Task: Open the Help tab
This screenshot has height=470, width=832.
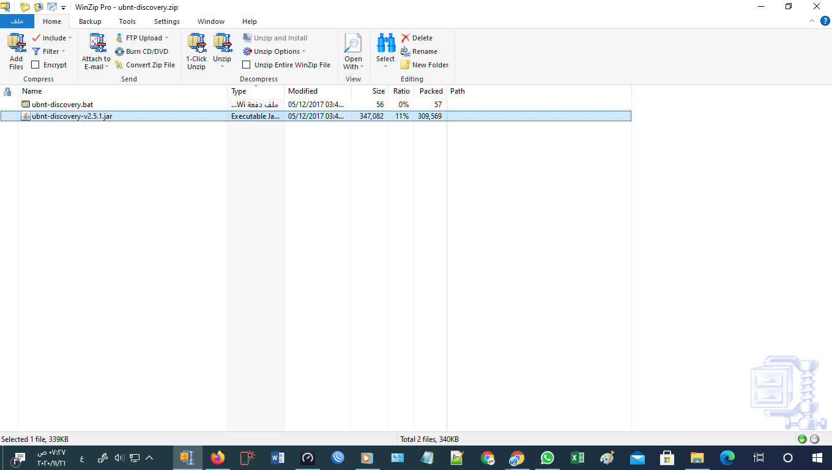Action: 250,21
